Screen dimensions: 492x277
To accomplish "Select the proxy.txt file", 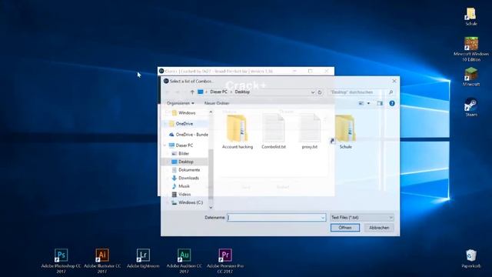I will pos(309,132).
